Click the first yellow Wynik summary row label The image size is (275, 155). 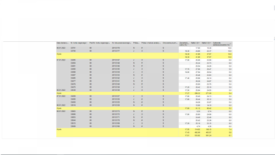pos(59,54)
